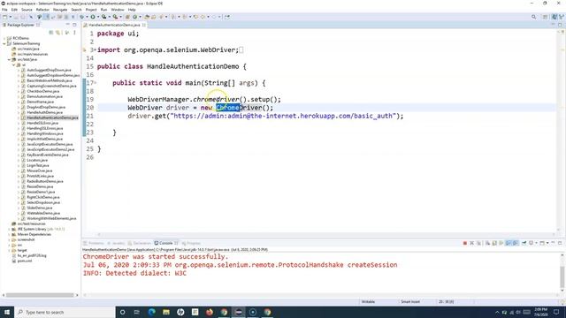Image resolution: width=566 pixels, height=318 pixels.
Task: Expand the RCVDemo project
Action: click(x=4, y=38)
